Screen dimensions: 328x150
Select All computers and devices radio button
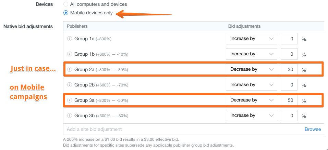pyautogui.click(x=66, y=4)
